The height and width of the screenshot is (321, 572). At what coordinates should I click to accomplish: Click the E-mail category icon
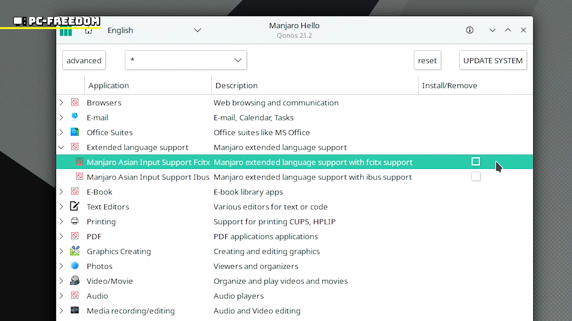75,117
